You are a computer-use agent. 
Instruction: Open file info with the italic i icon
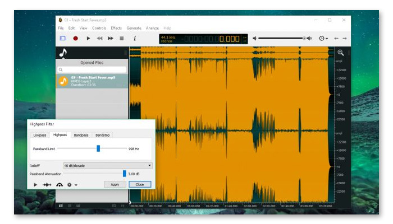pyautogui.click(x=134, y=39)
